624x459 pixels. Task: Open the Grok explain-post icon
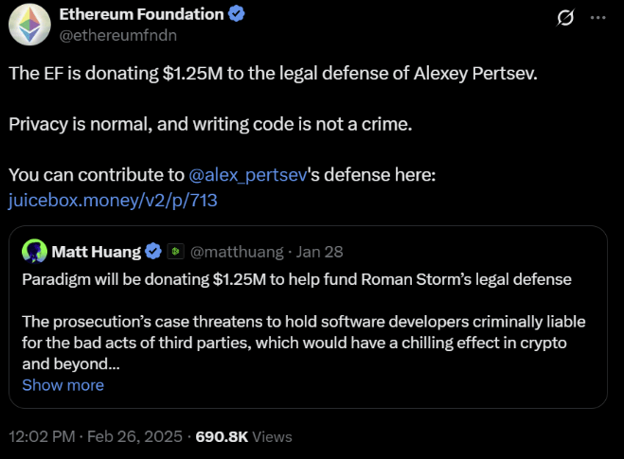point(566,18)
